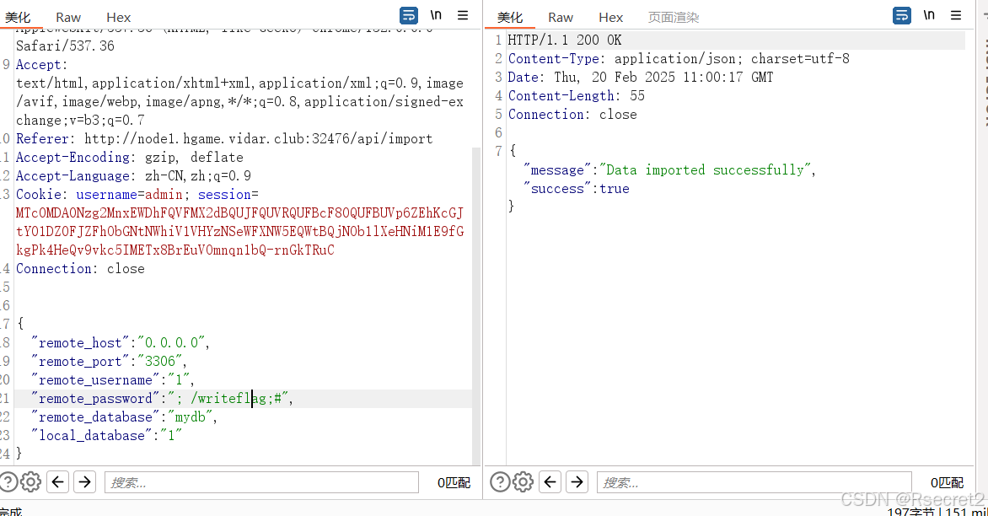Click the 搜索 input field under the request panel

click(x=261, y=481)
